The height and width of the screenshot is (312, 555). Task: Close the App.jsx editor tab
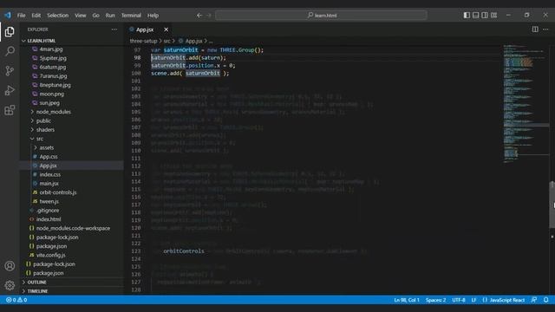click(166, 29)
